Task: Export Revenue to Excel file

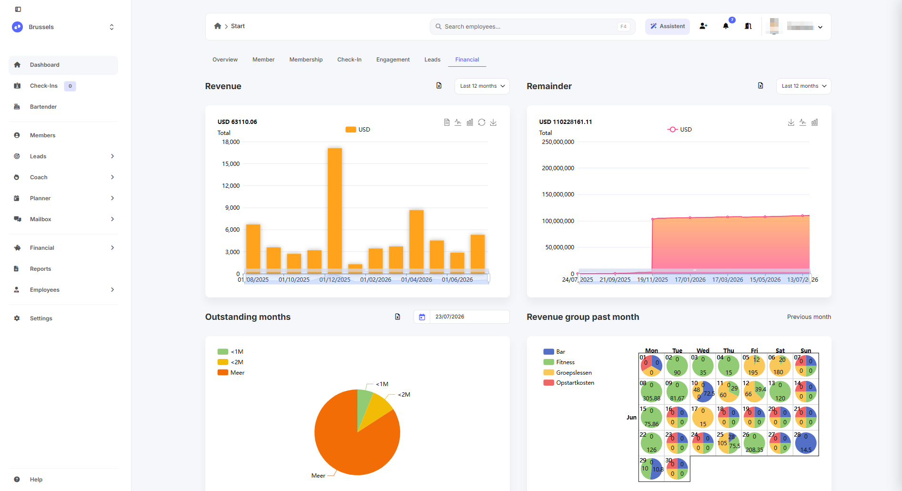Action: point(439,86)
